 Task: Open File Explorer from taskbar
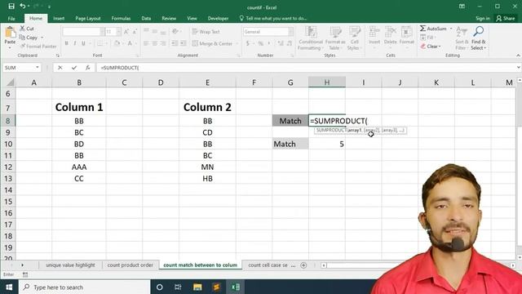click(197, 287)
